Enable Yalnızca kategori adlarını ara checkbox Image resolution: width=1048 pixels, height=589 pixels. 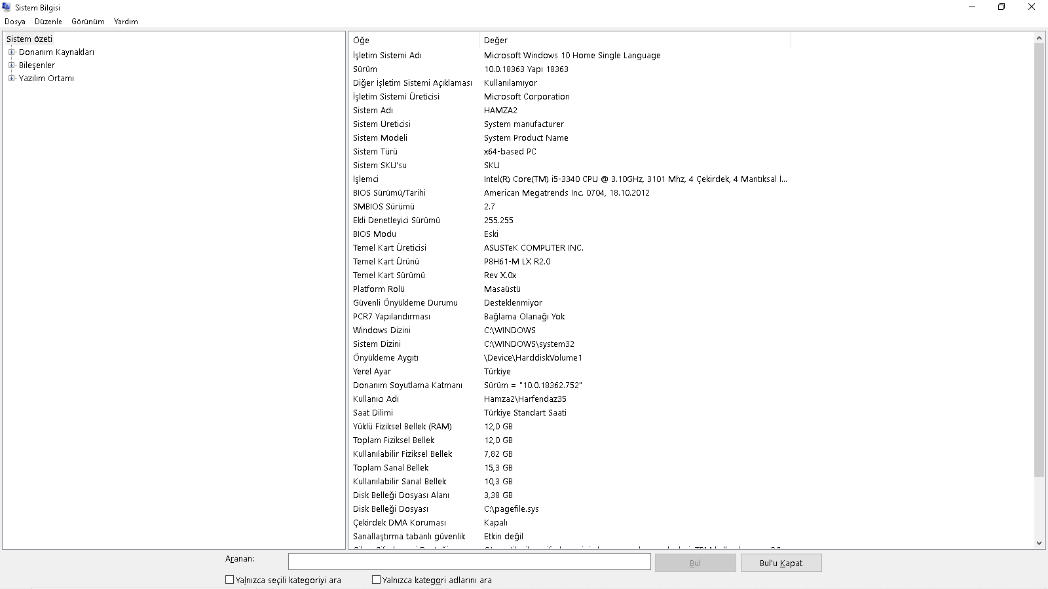(376, 580)
